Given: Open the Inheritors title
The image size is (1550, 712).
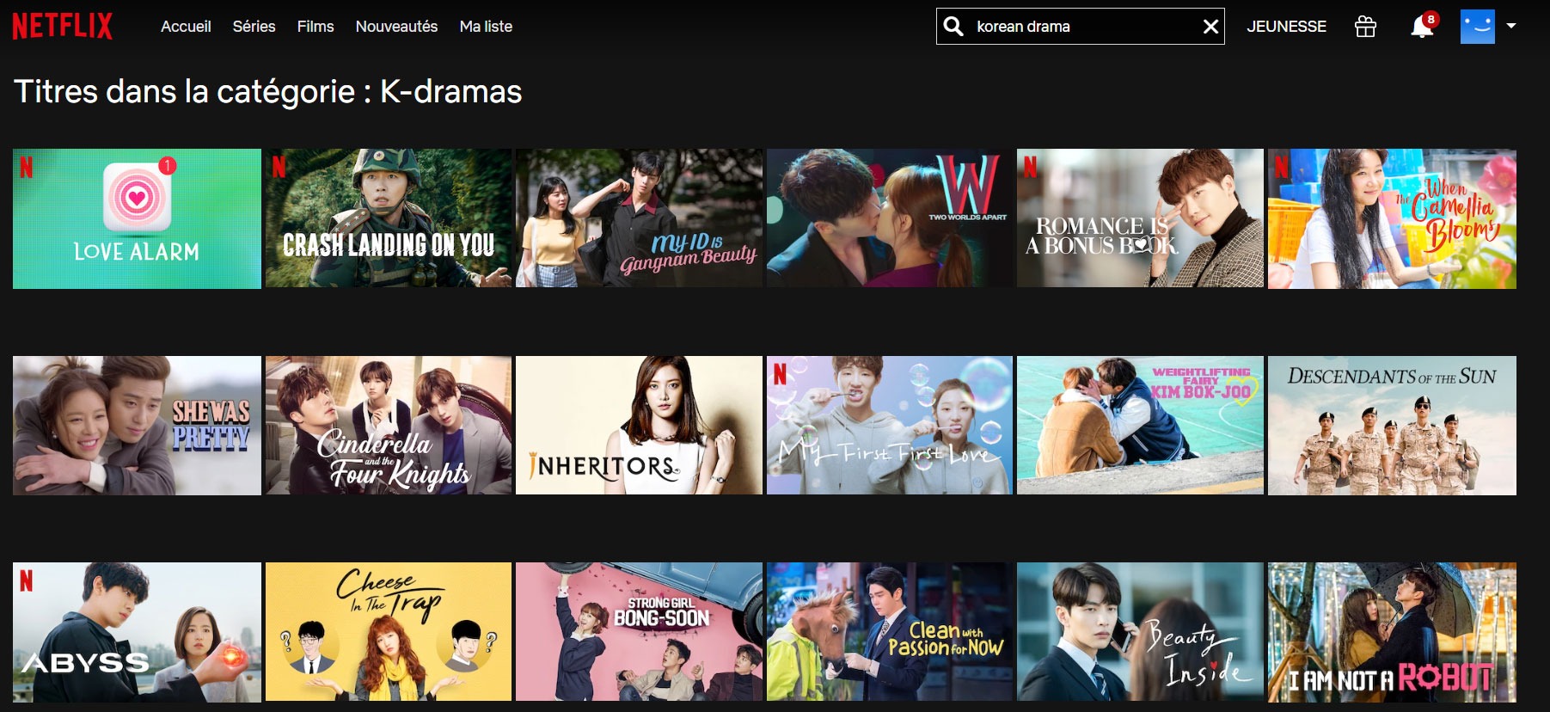Looking at the screenshot, I should (x=639, y=426).
